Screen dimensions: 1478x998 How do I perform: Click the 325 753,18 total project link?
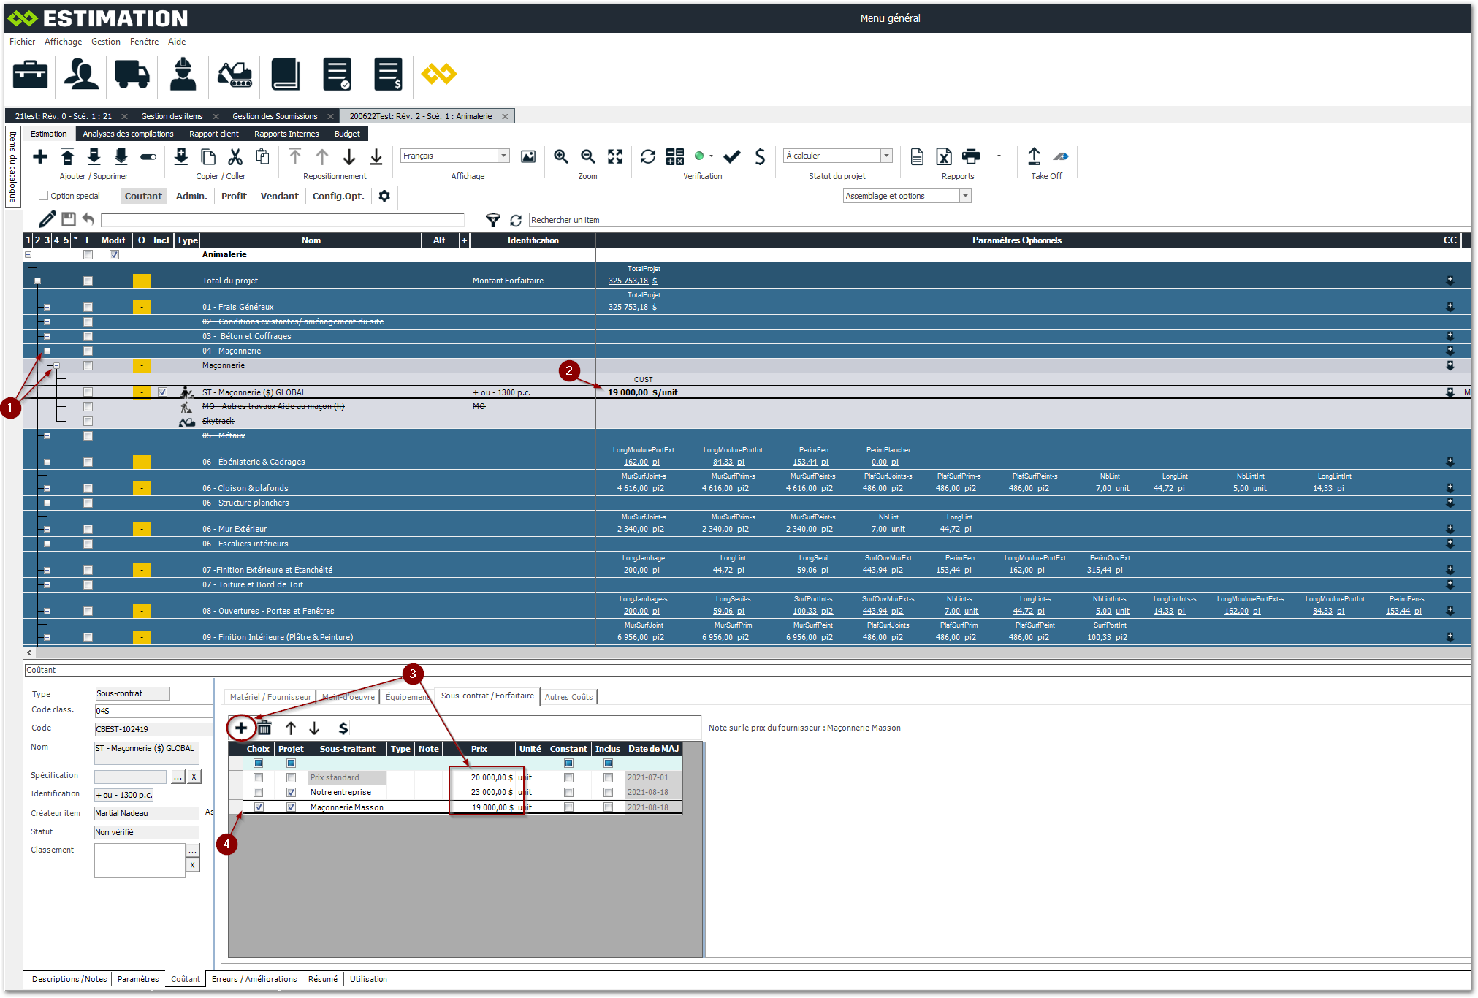(x=628, y=281)
